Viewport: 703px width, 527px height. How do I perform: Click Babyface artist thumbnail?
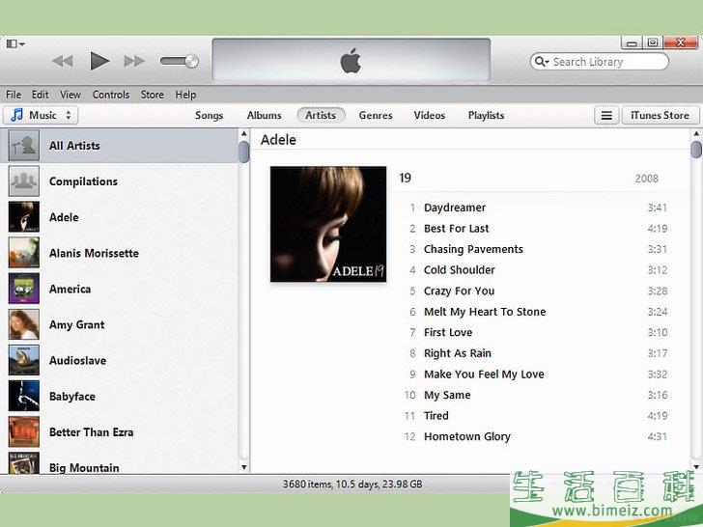(x=24, y=396)
